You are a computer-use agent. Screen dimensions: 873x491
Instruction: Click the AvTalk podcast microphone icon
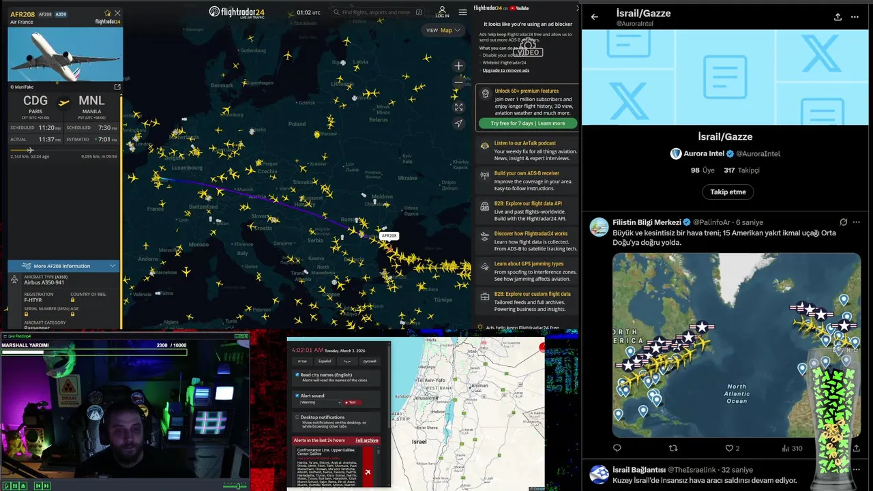point(485,145)
